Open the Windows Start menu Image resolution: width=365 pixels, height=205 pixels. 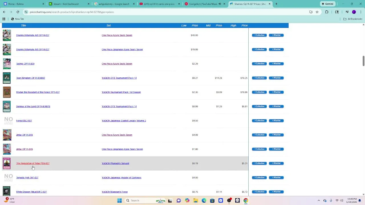[x=119, y=200]
